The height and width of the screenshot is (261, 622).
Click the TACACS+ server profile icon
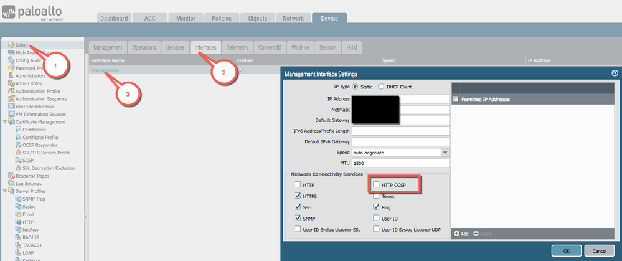click(x=18, y=245)
